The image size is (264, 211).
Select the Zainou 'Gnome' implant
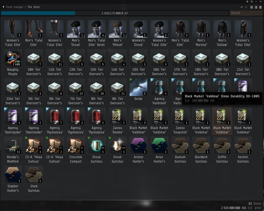pos(117,121)
